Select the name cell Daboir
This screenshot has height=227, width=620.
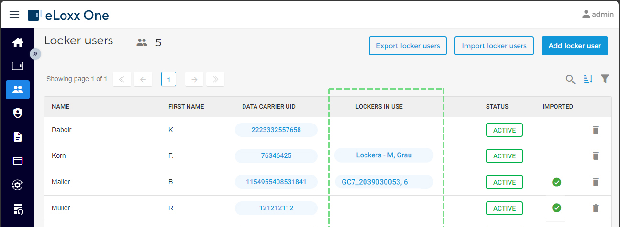[62, 130]
